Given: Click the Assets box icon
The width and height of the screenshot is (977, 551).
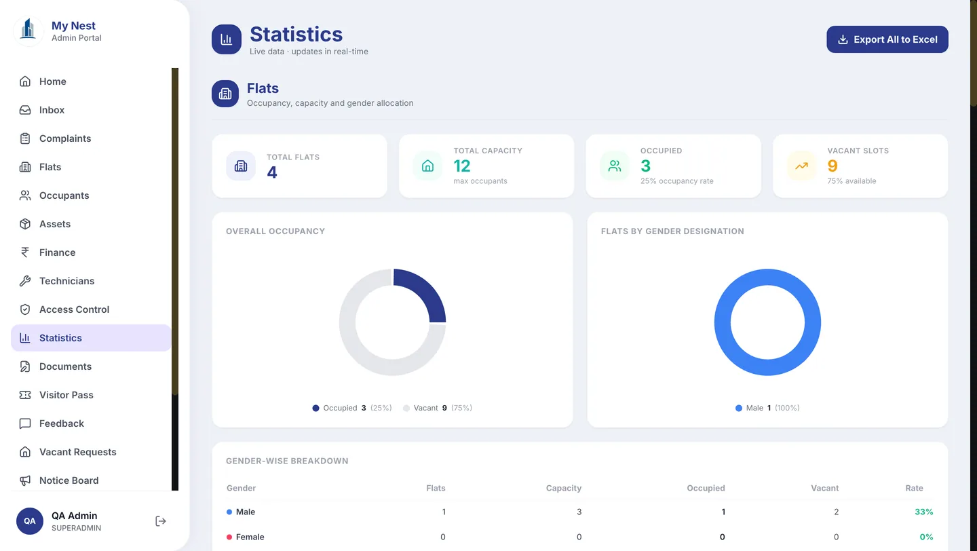Looking at the screenshot, I should (x=25, y=224).
